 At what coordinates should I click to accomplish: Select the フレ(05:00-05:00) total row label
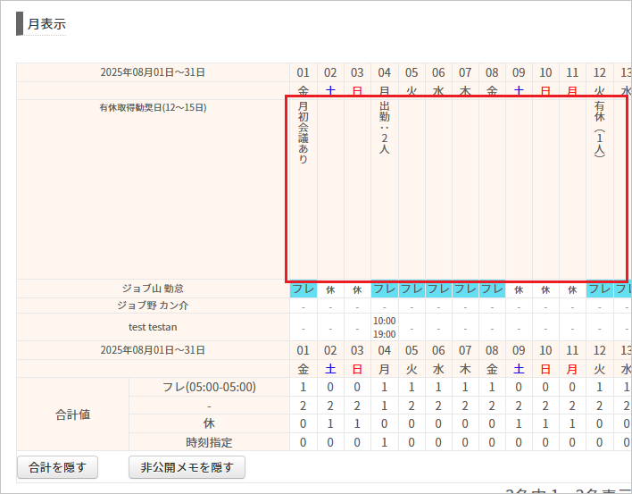(209, 387)
